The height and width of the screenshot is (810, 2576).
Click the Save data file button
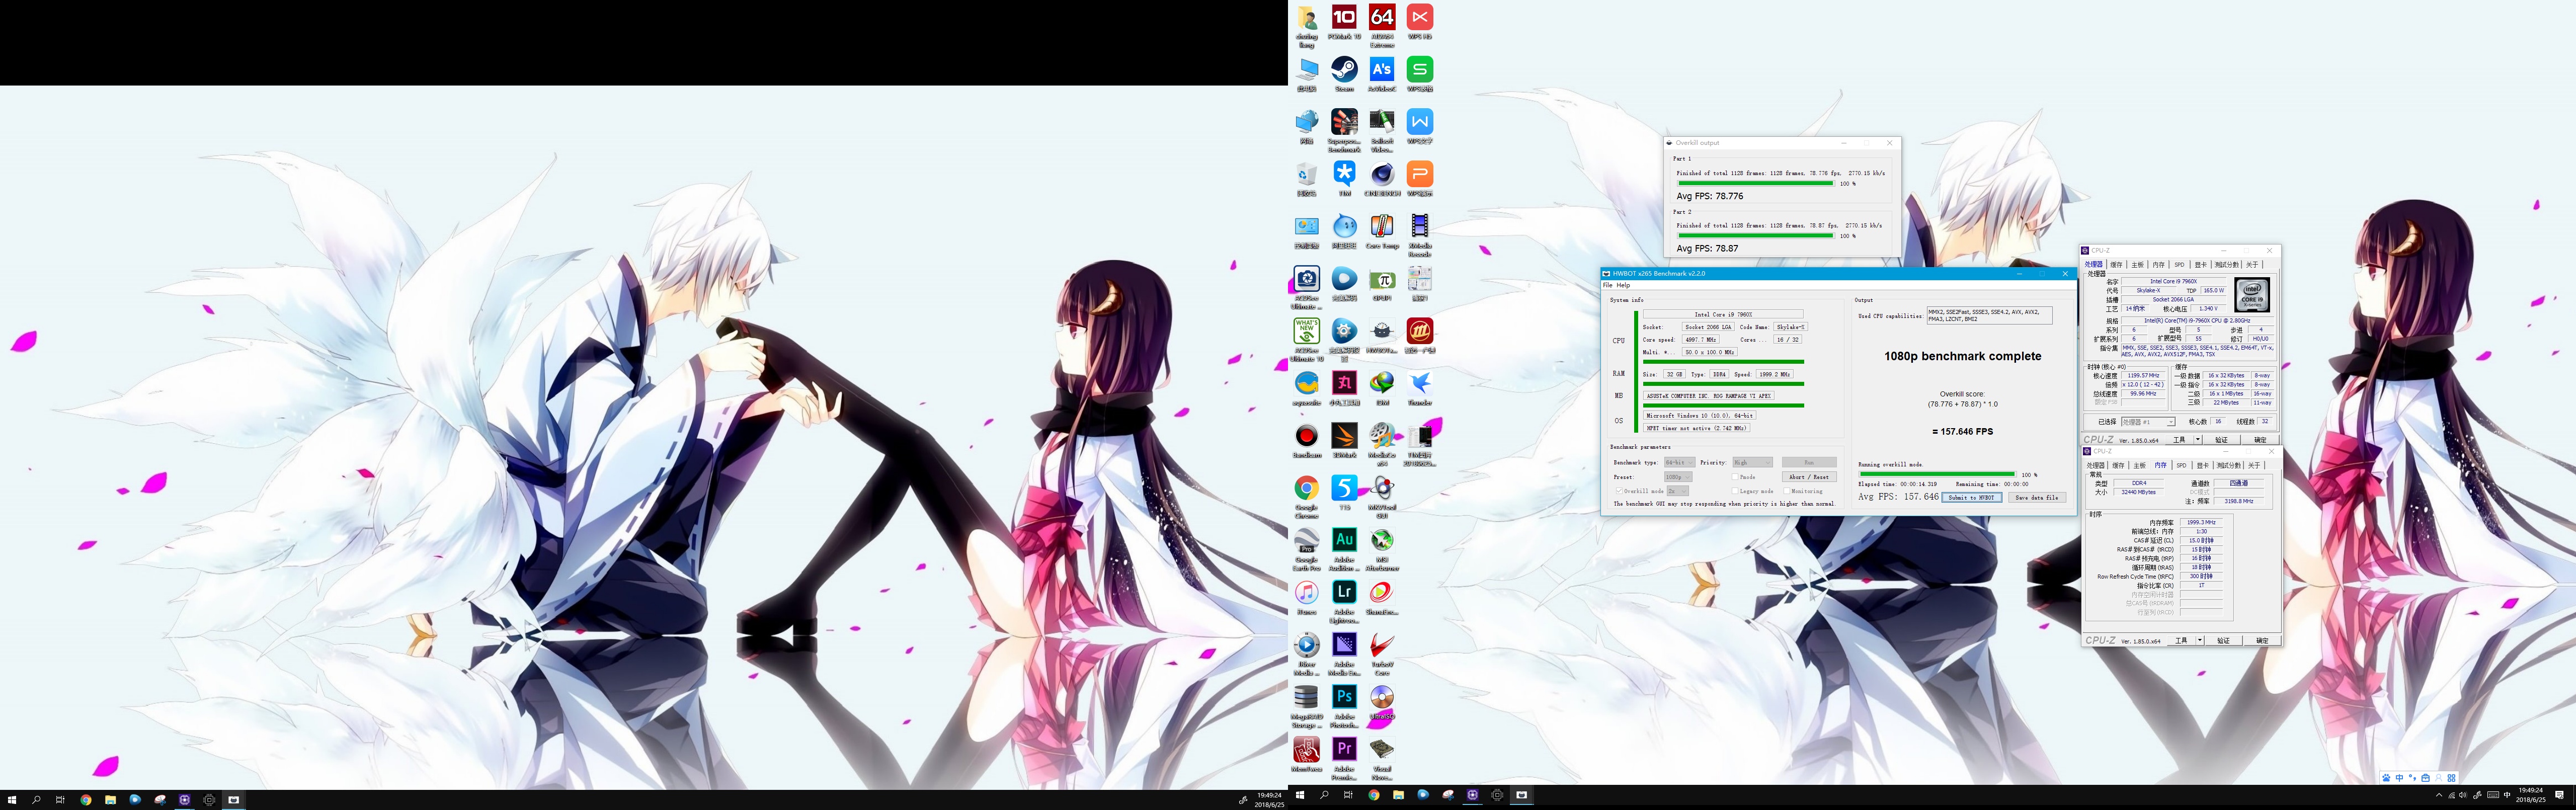[x=2036, y=497]
